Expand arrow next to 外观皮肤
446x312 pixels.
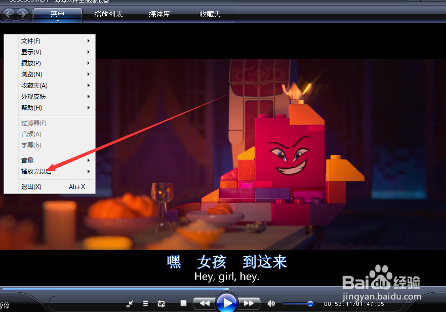point(89,97)
